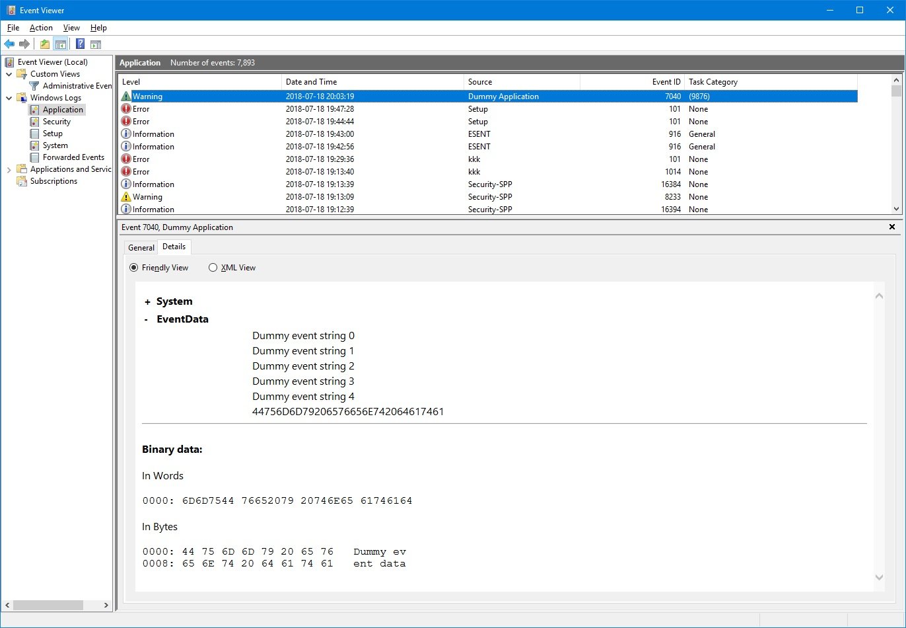Expand Applications and Services Logs node

click(x=9, y=170)
